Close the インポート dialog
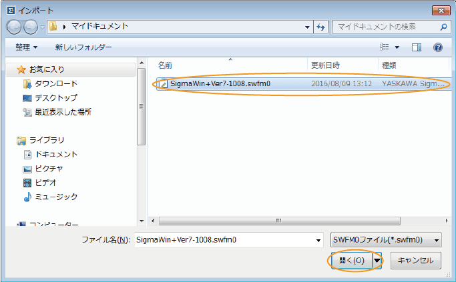The image size is (456, 282). (x=441, y=11)
